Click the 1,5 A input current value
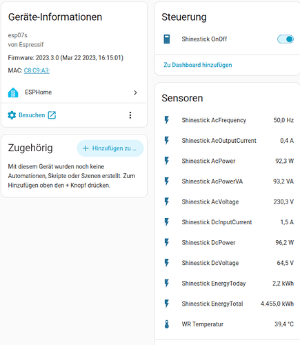 (x=287, y=222)
